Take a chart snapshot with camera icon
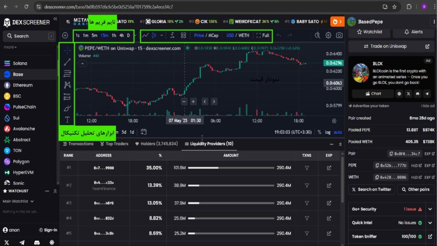Image resolution: width=437 pixels, height=246 pixels. tap(339, 35)
